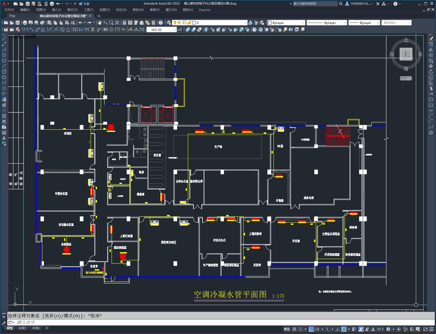Click the Diameter dimension tool icon
436x334 pixels.
coord(62,30)
